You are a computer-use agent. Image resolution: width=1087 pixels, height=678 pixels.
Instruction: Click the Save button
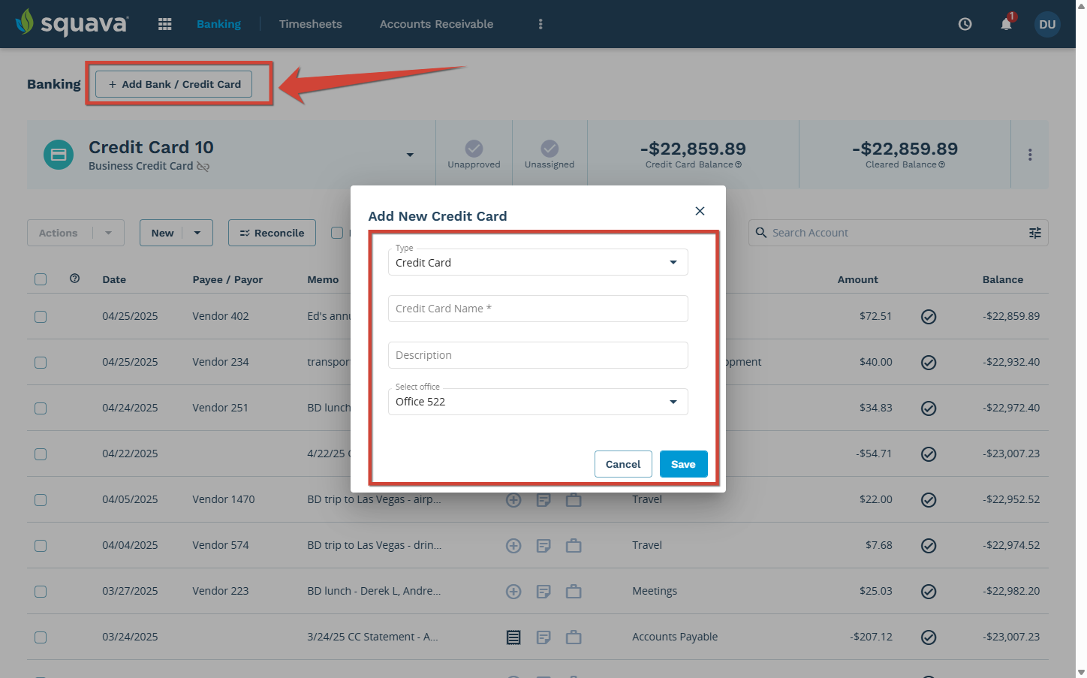[x=683, y=464]
